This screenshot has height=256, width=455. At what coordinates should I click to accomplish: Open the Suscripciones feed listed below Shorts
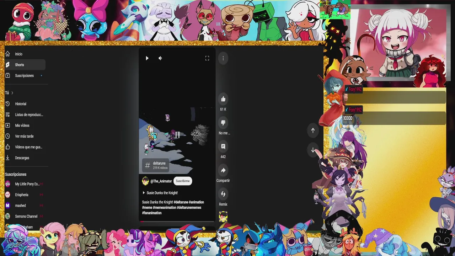[x=25, y=75]
